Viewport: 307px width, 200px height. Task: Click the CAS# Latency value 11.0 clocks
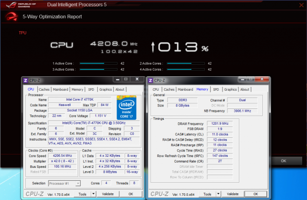(x=220, y=134)
